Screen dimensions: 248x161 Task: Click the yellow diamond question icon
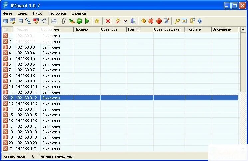point(143,21)
